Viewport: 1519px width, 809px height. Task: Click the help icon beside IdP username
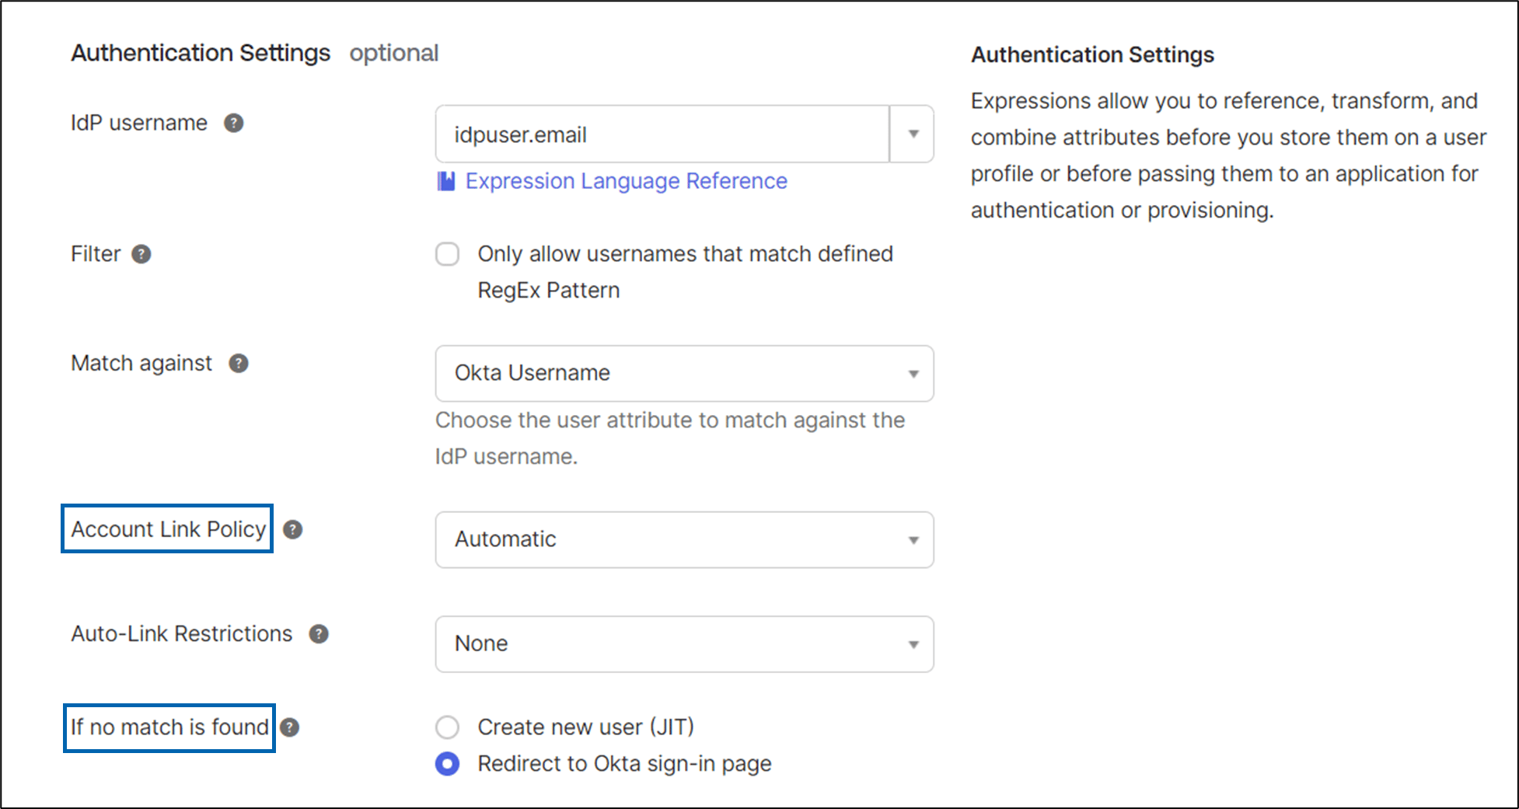[233, 123]
